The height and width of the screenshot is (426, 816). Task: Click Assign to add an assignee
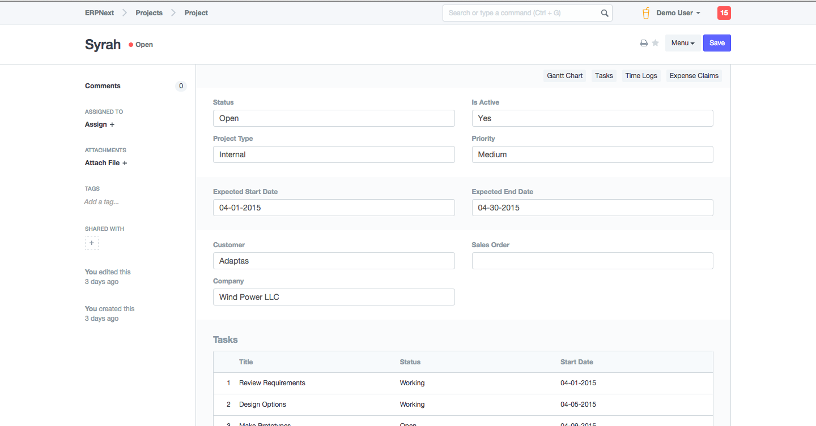(100, 124)
